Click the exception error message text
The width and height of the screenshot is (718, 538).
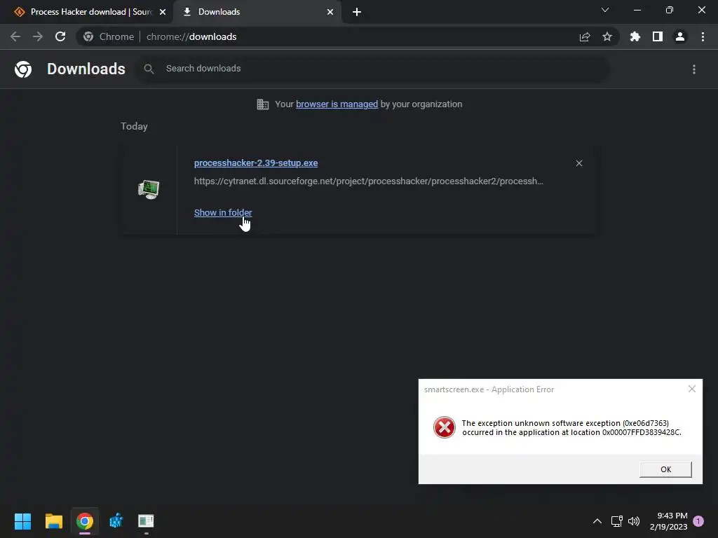click(571, 428)
